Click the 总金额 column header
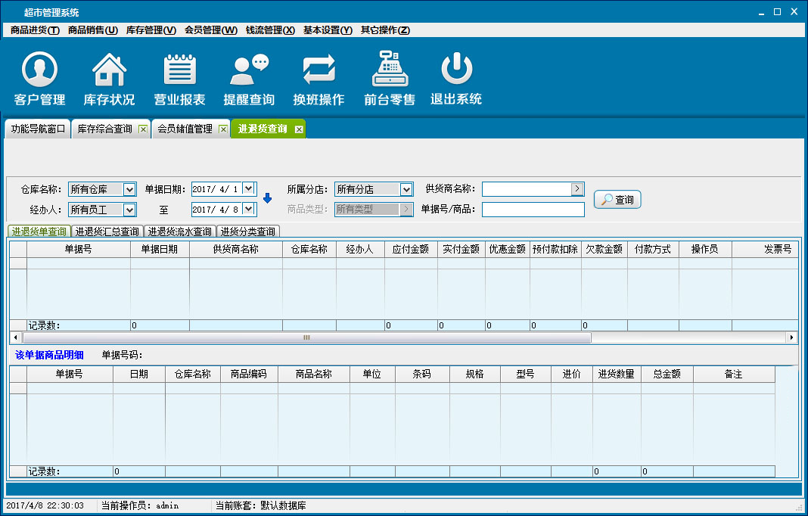The height and width of the screenshot is (516, 808). click(667, 375)
